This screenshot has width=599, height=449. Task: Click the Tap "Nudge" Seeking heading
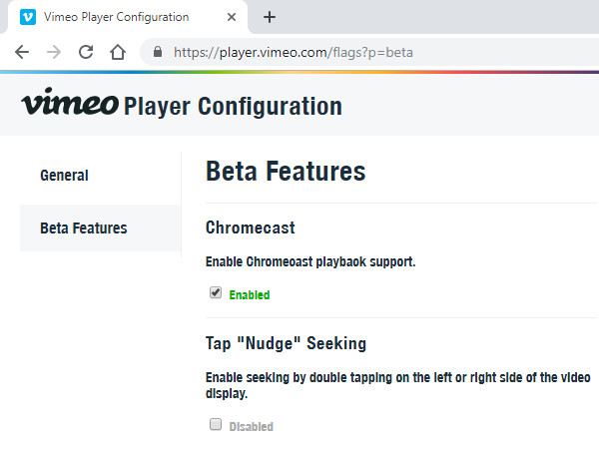point(286,343)
